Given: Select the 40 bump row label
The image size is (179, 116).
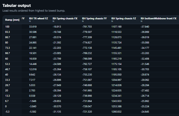Looking at the screenshot, I should 7,75.
